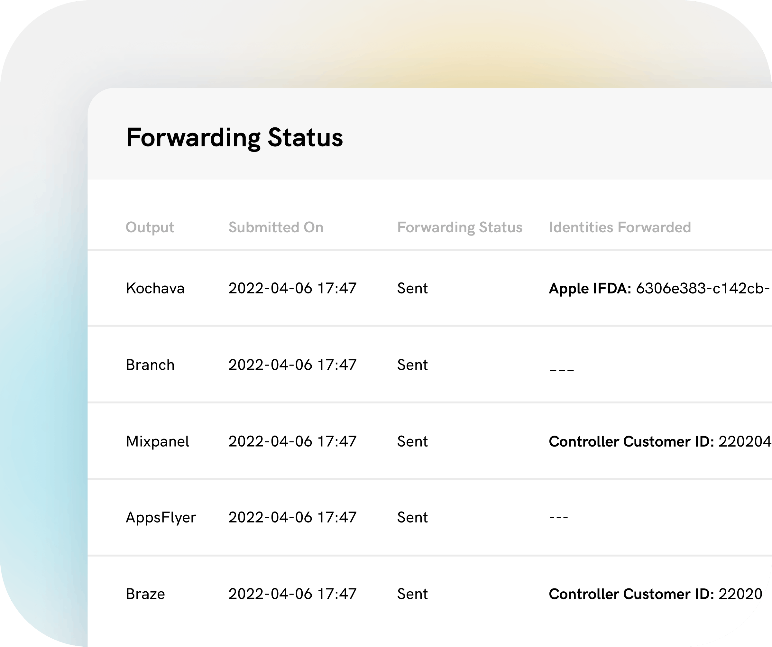Image resolution: width=772 pixels, height=647 pixels.
Task: Click the Apple IFDA identity in Kochava row
Action: 659,289
